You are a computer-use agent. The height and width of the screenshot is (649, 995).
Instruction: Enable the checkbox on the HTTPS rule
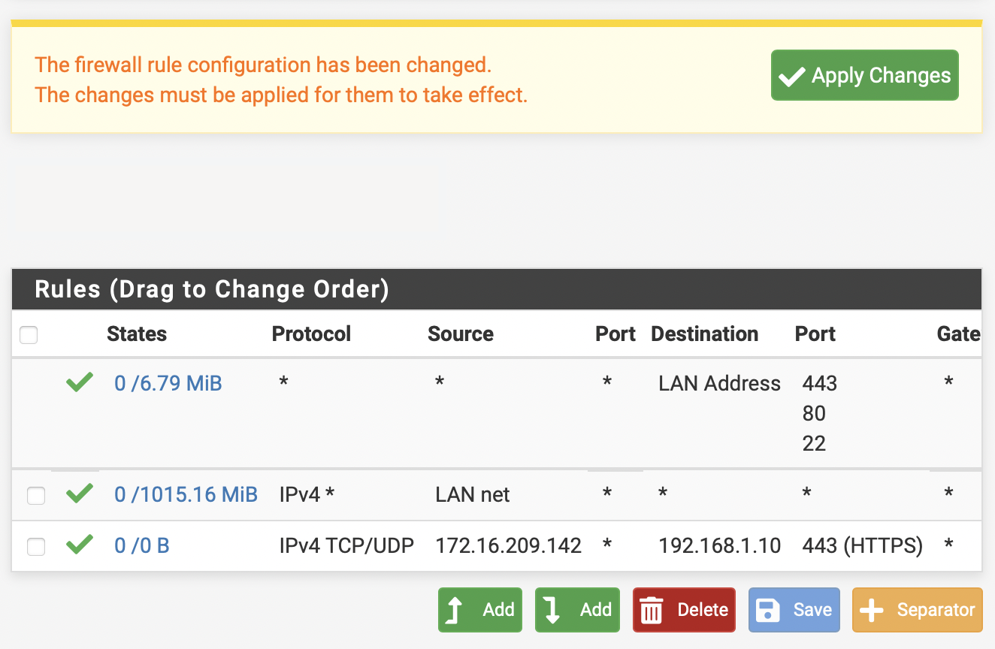coord(35,545)
